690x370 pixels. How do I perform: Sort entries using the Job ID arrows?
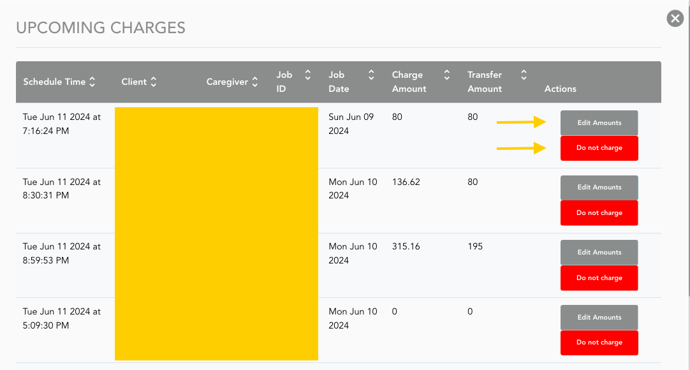tap(307, 75)
